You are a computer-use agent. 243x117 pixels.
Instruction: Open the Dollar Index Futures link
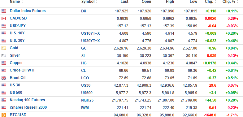28,11
